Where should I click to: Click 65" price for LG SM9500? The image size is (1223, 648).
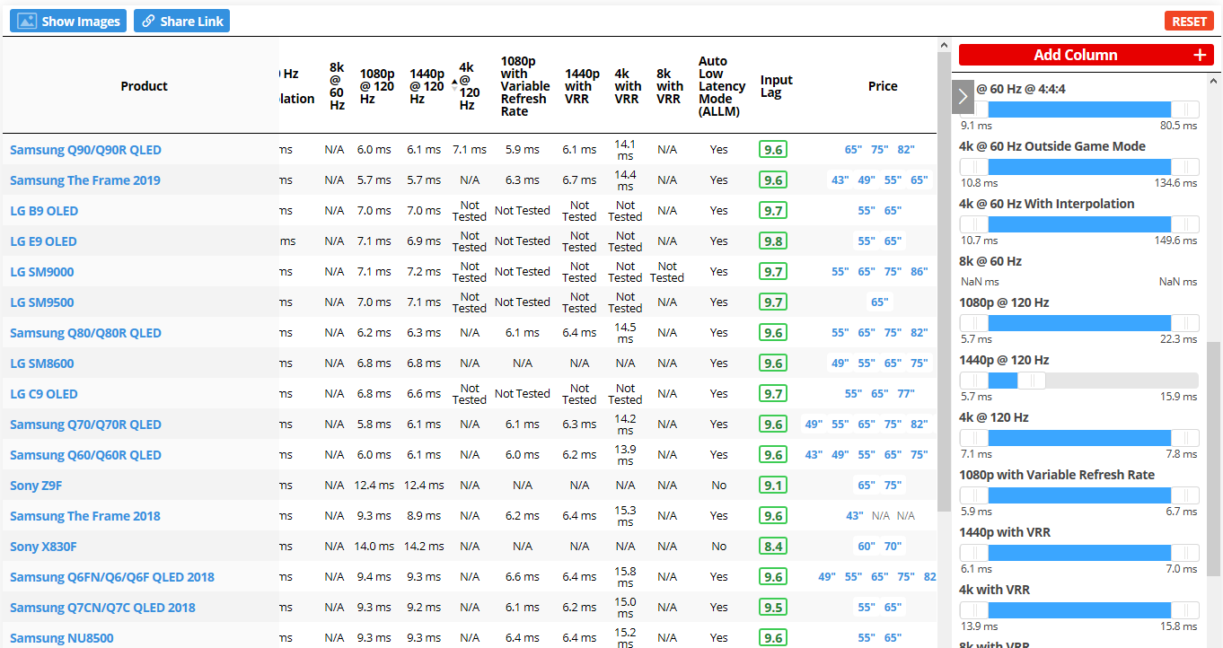(879, 302)
